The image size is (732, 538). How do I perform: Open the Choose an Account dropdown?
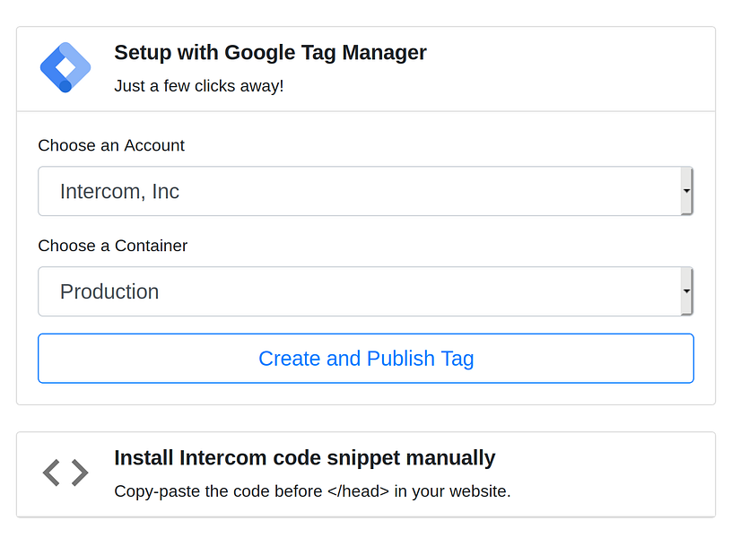365,191
